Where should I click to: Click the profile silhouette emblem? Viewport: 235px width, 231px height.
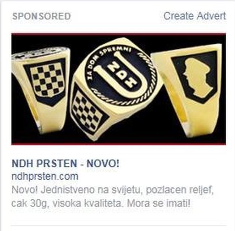(x=197, y=77)
